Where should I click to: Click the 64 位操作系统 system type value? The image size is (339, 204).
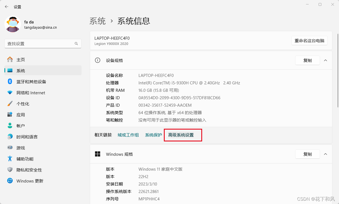170,113
